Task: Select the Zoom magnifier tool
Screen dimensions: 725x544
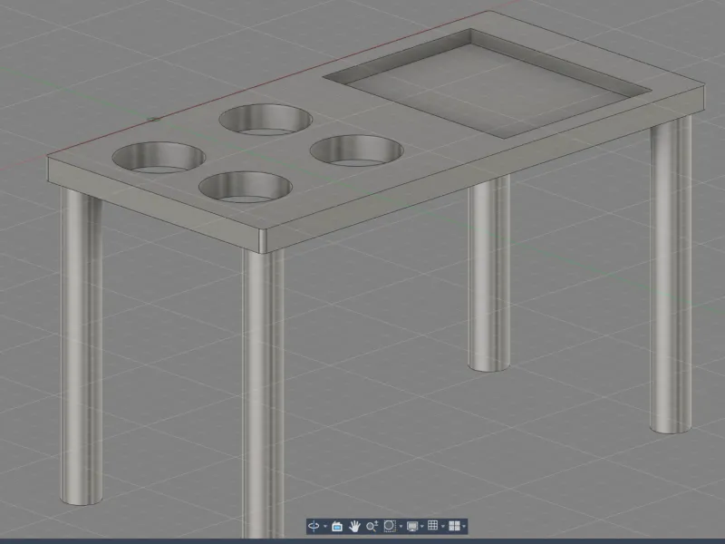Action: click(372, 527)
